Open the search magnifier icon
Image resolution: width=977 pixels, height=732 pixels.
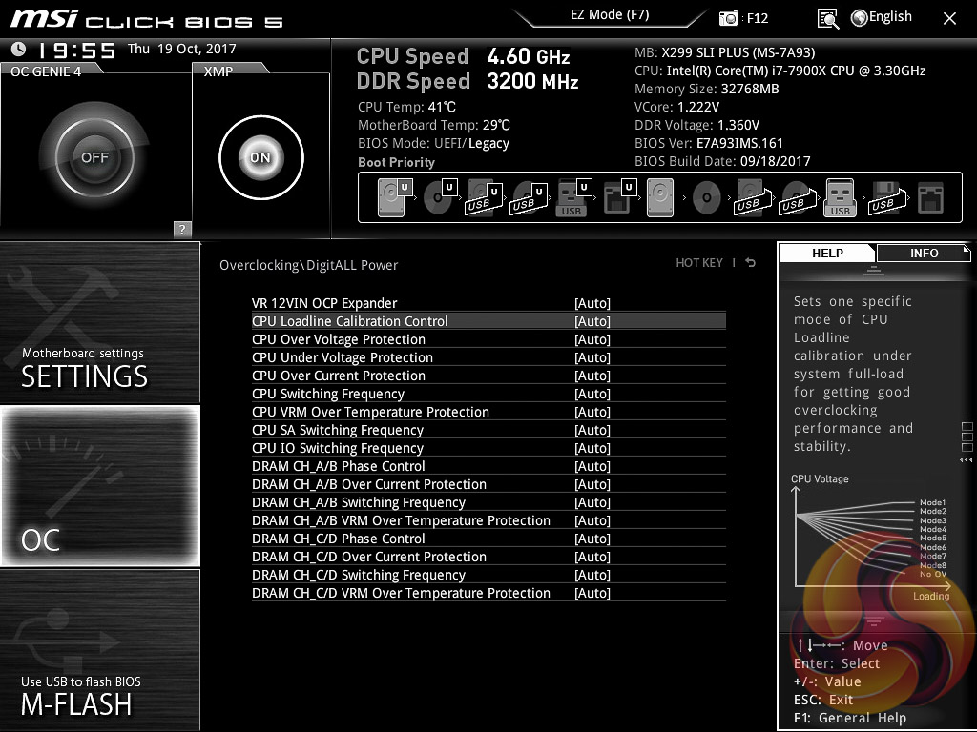point(828,19)
